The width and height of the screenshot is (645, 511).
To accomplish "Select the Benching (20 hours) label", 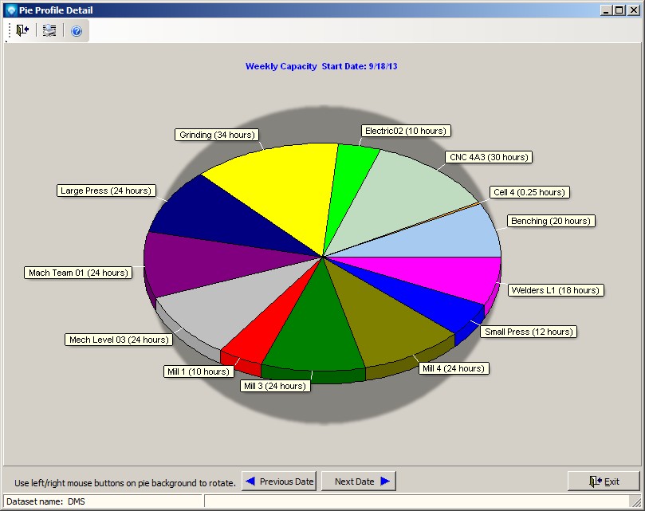I will [x=551, y=221].
